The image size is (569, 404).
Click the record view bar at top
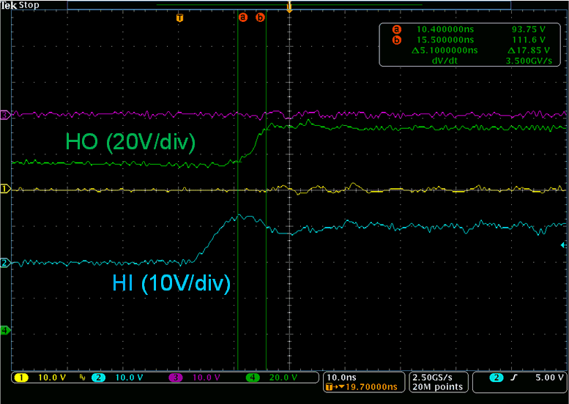tap(289, 5)
